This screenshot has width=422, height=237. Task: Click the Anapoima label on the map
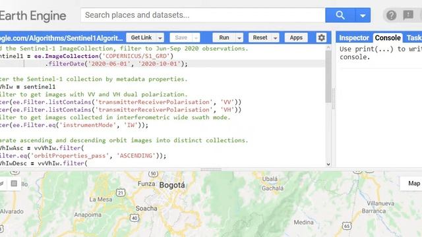(x=88, y=215)
